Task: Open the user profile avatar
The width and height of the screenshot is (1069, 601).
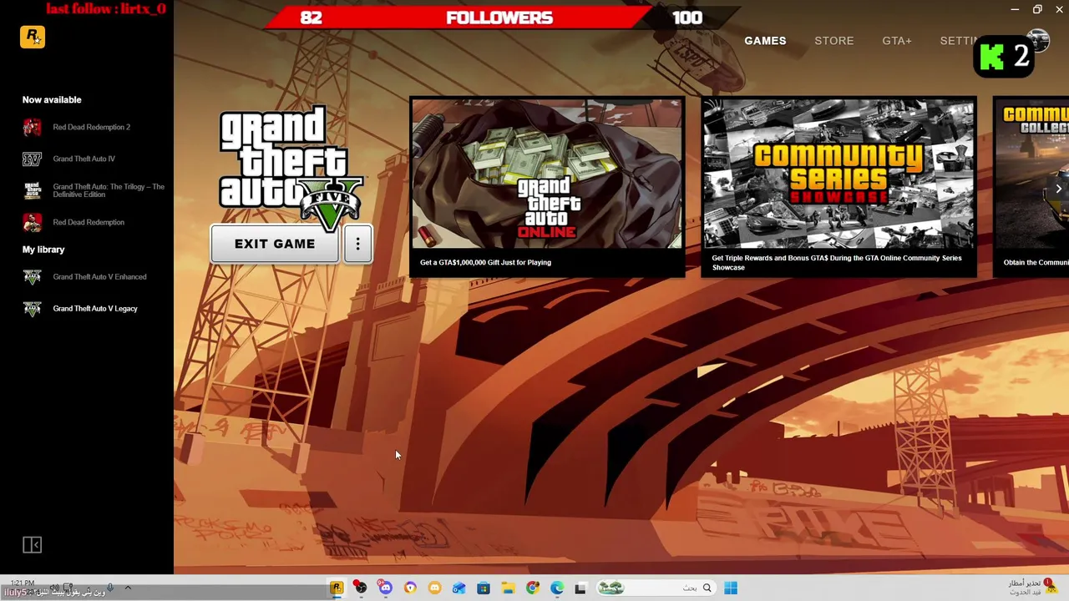Action: point(1038,39)
